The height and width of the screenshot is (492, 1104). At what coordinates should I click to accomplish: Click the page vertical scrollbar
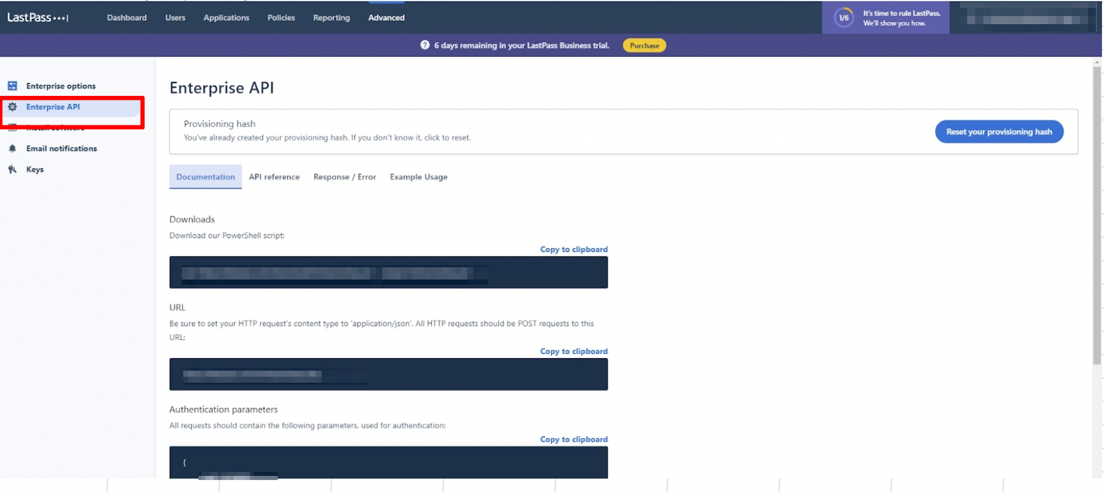pyautogui.click(x=1097, y=214)
